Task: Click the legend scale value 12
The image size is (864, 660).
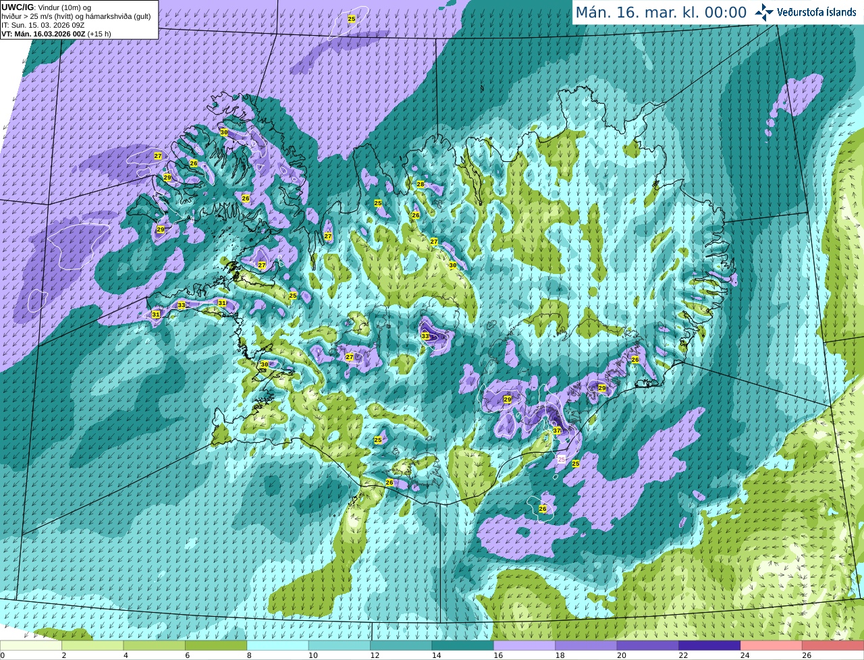Action: (x=375, y=655)
